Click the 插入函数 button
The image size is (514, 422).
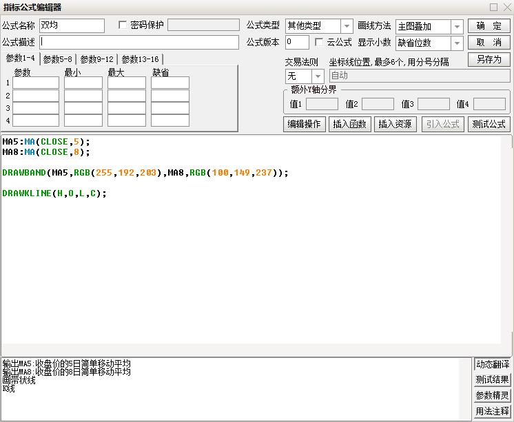point(350,124)
